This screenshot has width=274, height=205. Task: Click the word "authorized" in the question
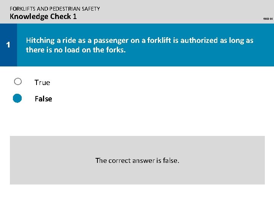199,41
